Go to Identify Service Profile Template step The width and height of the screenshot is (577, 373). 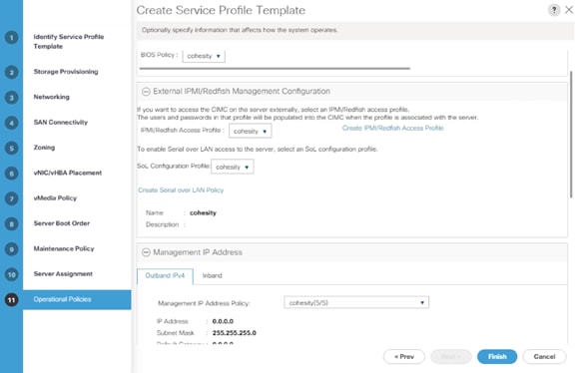coord(69,42)
